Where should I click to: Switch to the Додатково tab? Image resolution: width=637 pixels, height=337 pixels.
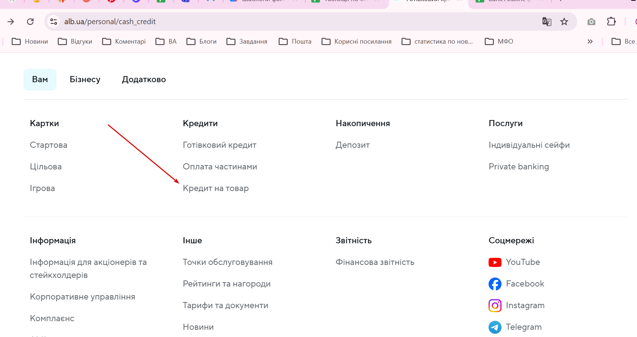point(144,79)
